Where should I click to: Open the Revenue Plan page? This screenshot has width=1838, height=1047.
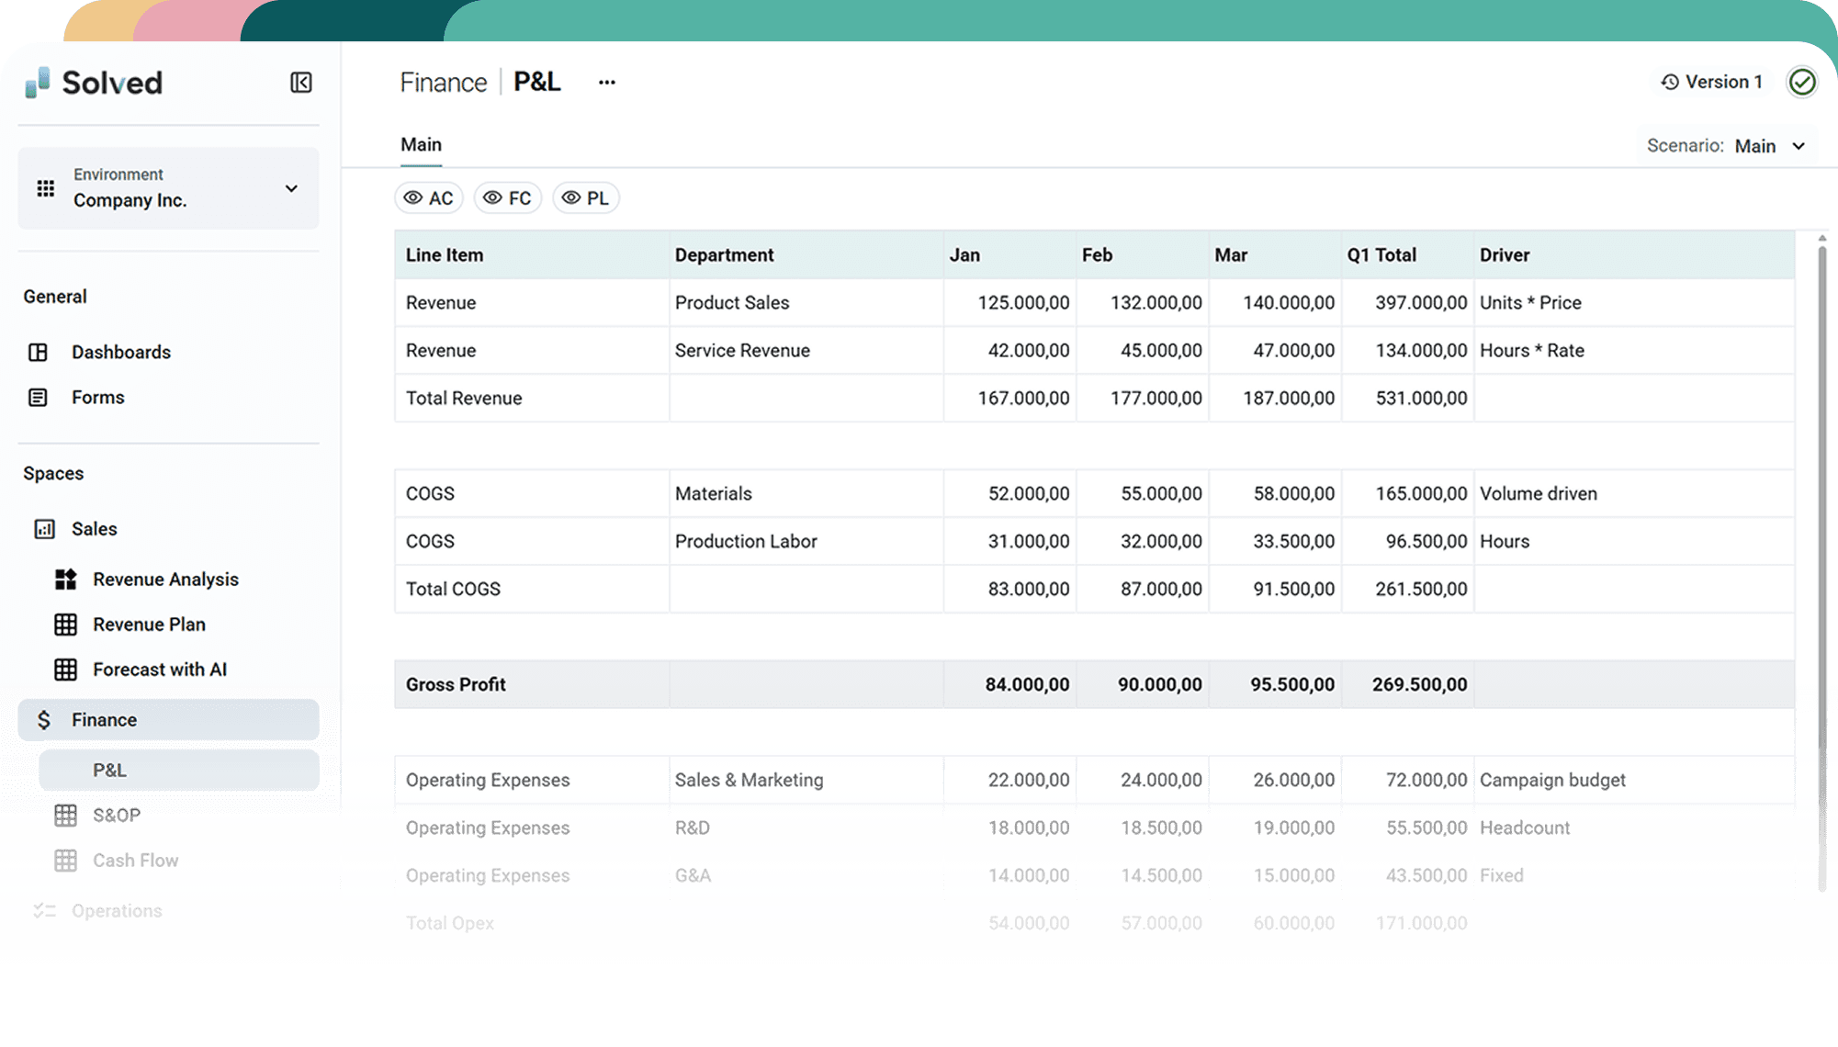point(149,625)
